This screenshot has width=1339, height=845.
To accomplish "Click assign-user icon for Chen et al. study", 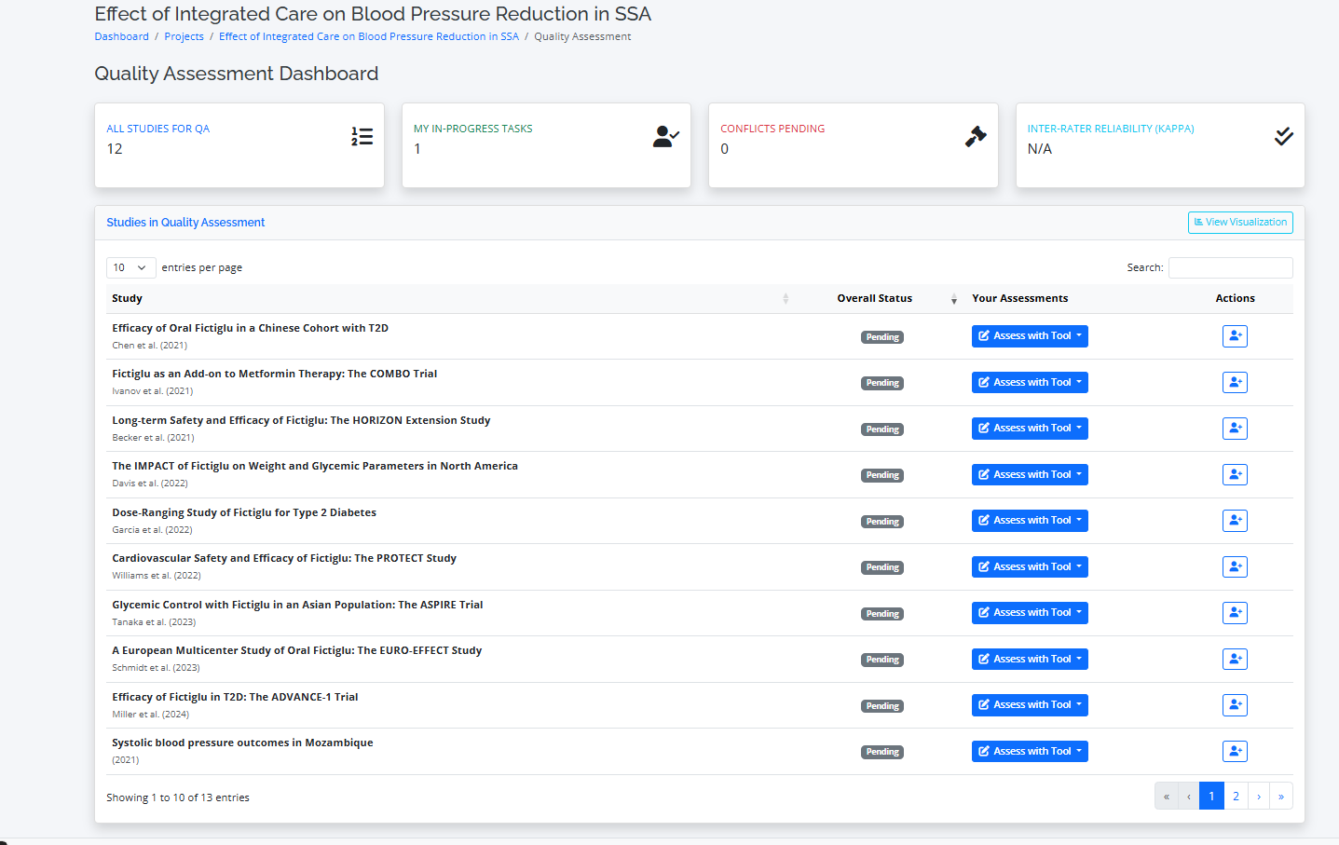I will (1235, 336).
